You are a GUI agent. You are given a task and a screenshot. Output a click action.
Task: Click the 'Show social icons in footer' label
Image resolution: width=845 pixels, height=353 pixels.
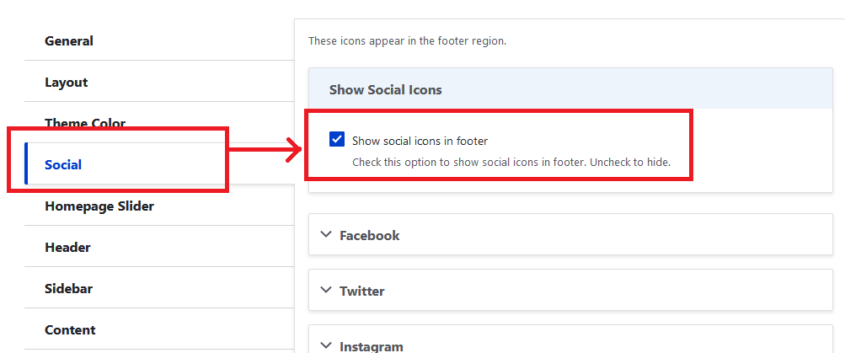420,141
